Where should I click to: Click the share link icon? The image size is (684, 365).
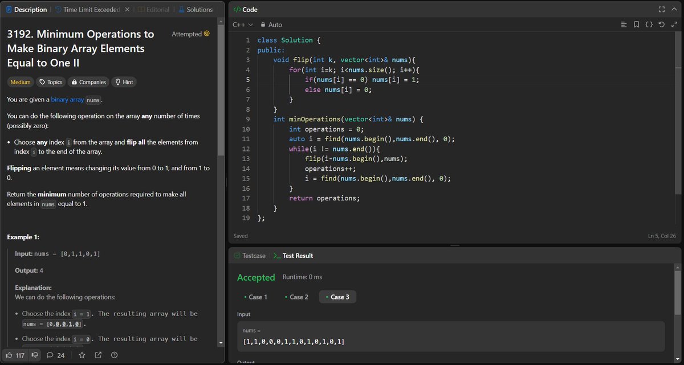click(x=98, y=355)
